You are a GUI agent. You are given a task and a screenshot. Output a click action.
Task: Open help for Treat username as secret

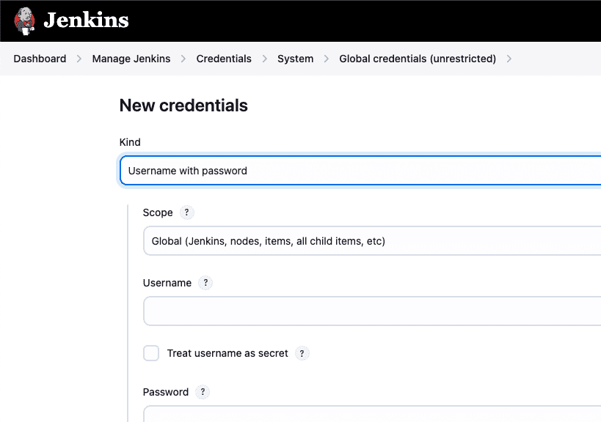pyautogui.click(x=302, y=353)
